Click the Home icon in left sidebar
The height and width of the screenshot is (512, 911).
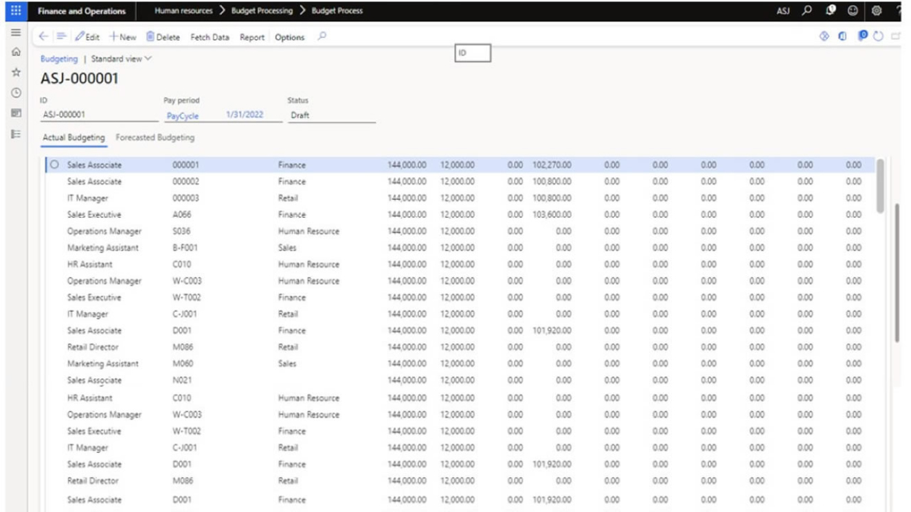pos(16,52)
